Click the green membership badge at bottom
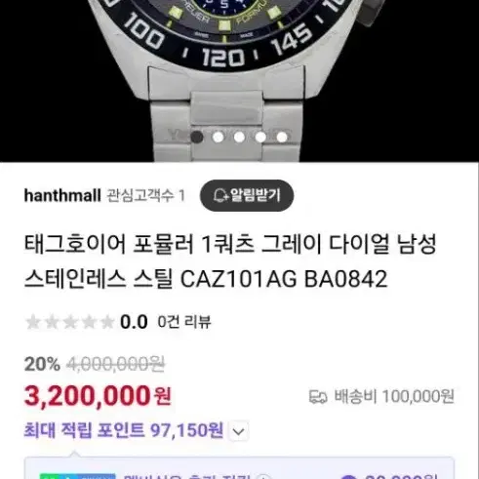 click(77, 476)
